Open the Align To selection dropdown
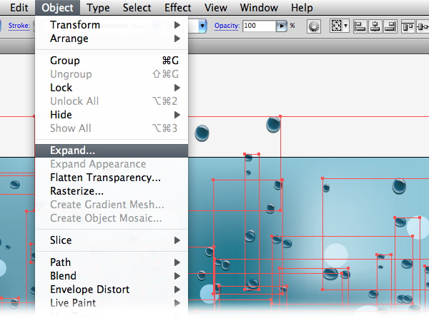This screenshot has width=429, height=328. coord(339,26)
